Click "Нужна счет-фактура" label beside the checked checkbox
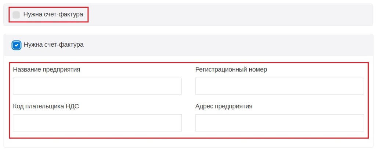The width and height of the screenshot is (376, 150). tap(54, 45)
